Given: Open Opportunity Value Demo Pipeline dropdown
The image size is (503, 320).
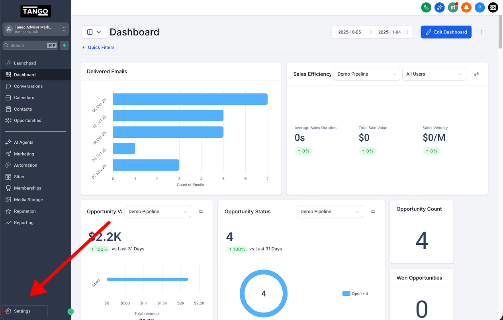Looking at the screenshot, I should 158,212.
